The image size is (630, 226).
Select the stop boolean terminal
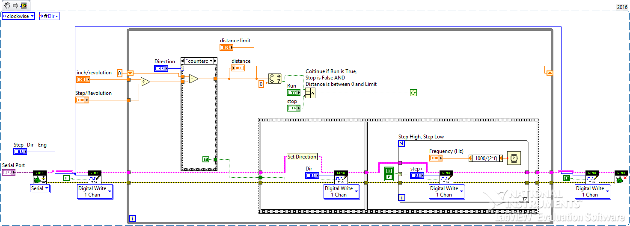click(x=294, y=108)
